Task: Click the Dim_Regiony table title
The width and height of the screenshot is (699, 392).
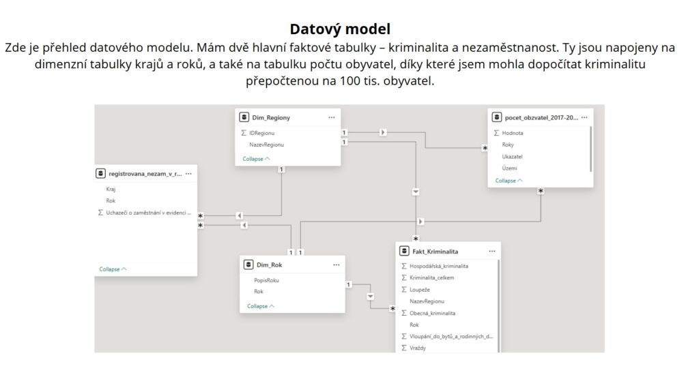Action: [x=271, y=117]
